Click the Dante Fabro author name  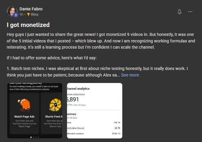31,9
